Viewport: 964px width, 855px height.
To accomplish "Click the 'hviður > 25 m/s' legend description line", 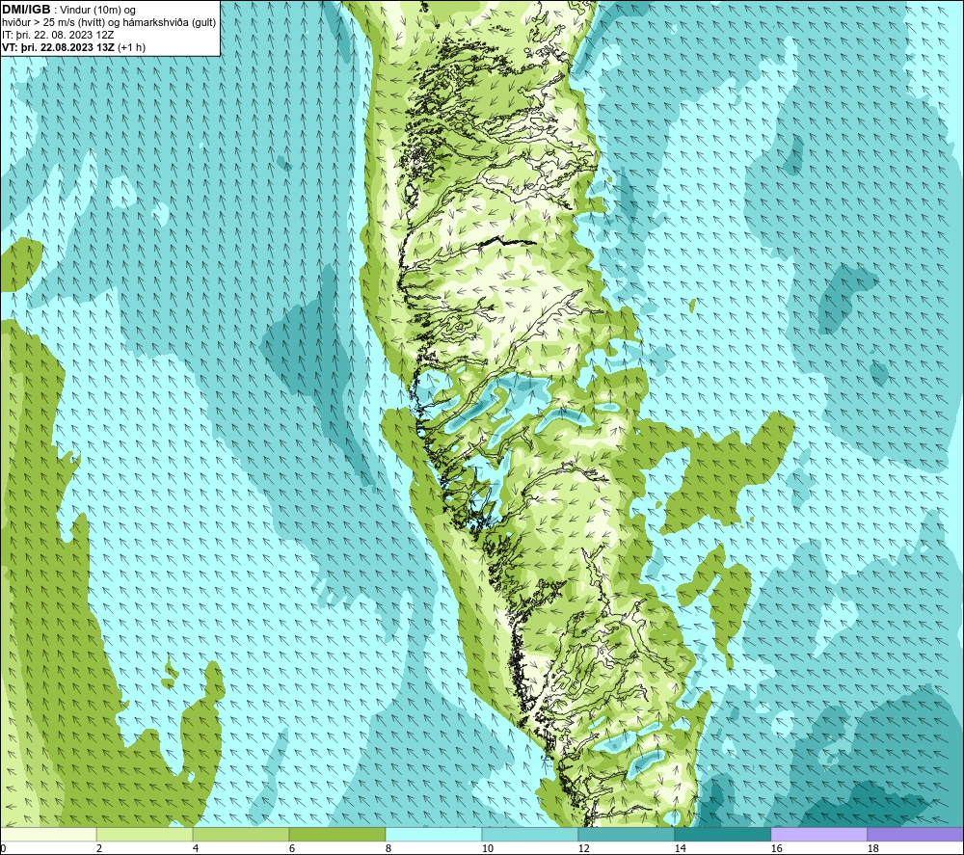I will [109, 23].
